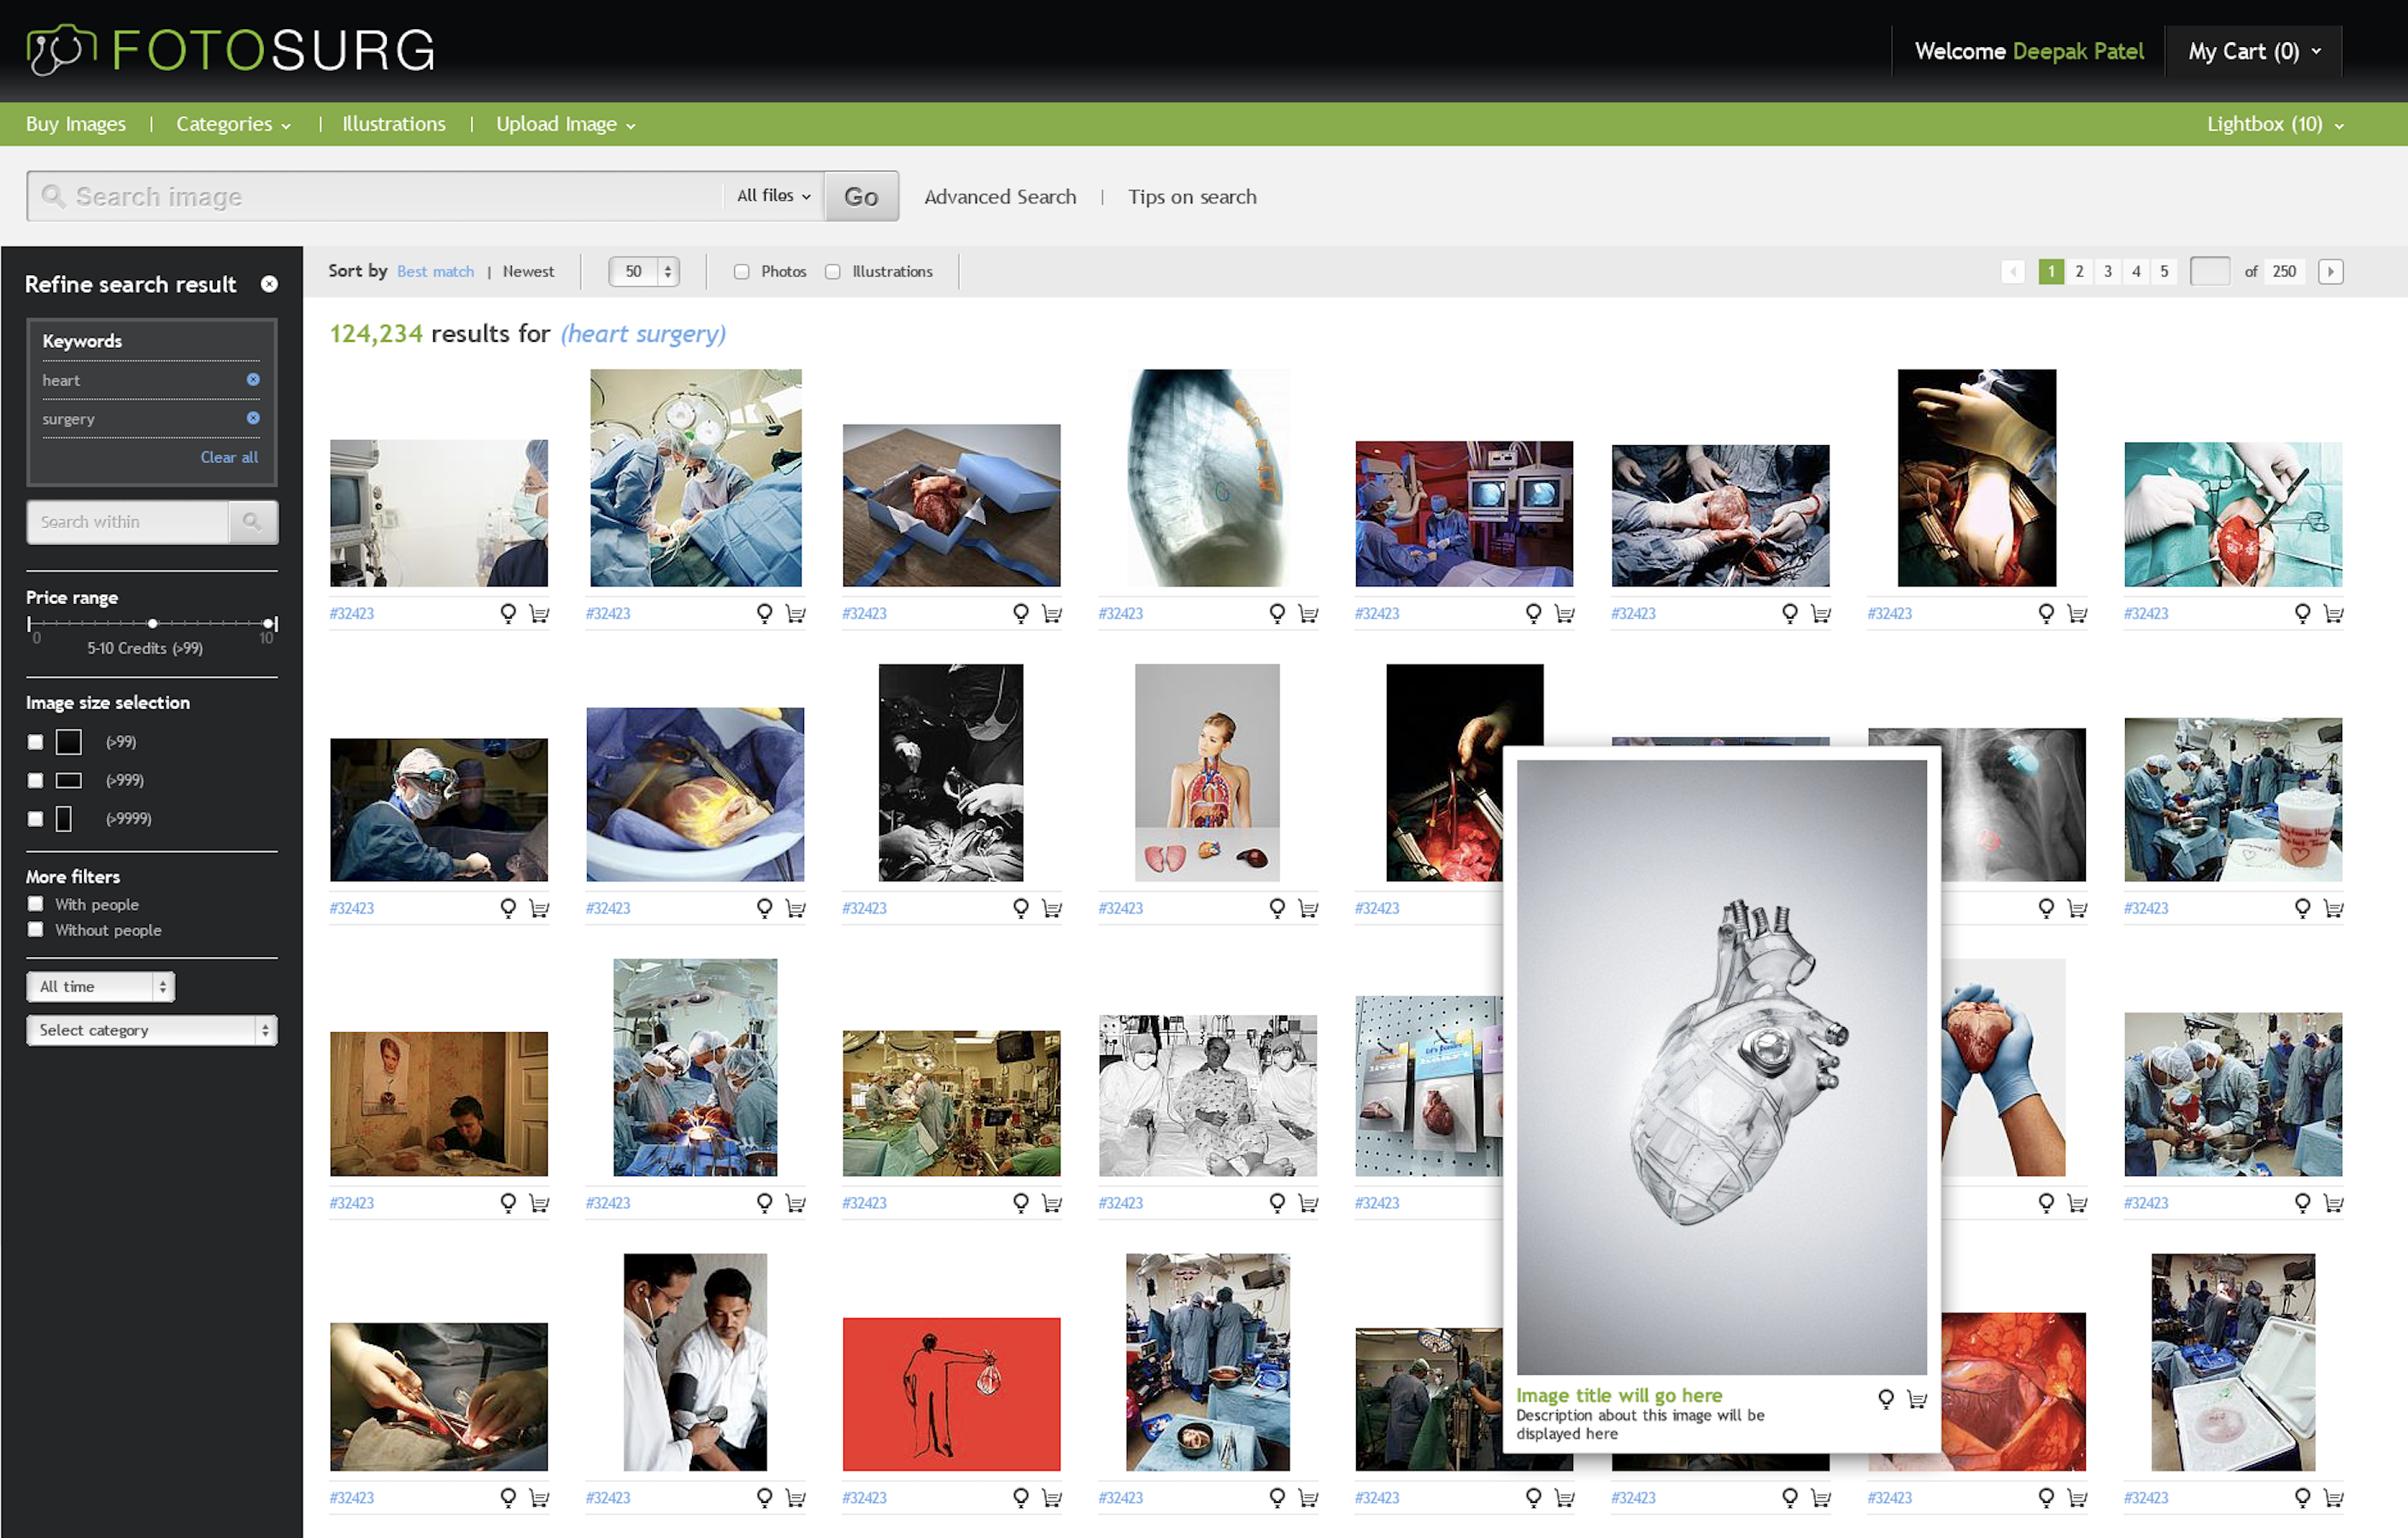Expand the My Cart (0) dropdown
2408x1538 pixels.
(x=2254, y=51)
